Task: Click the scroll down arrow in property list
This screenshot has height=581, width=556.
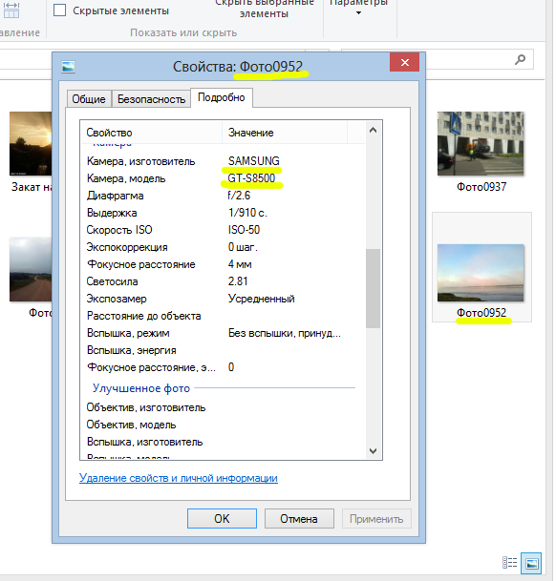Action: pos(373,451)
